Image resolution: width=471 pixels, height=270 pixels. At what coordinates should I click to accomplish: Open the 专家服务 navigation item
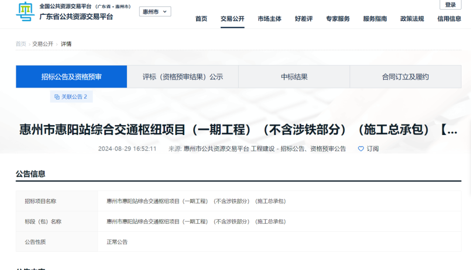(x=338, y=19)
